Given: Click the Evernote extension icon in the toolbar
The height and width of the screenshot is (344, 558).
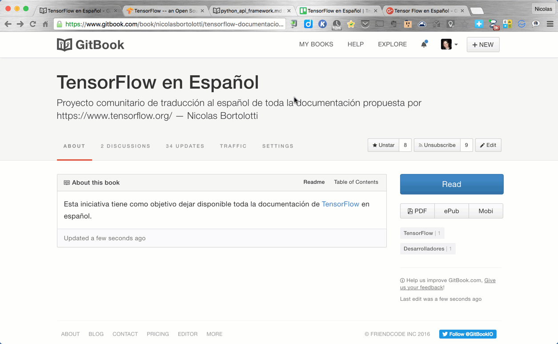Looking at the screenshot, I should click(x=394, y=24).
